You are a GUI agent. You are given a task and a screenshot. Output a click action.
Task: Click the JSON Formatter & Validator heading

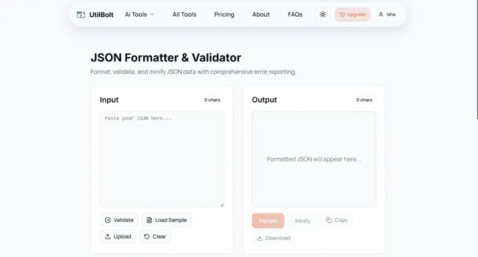pos(166,57)
